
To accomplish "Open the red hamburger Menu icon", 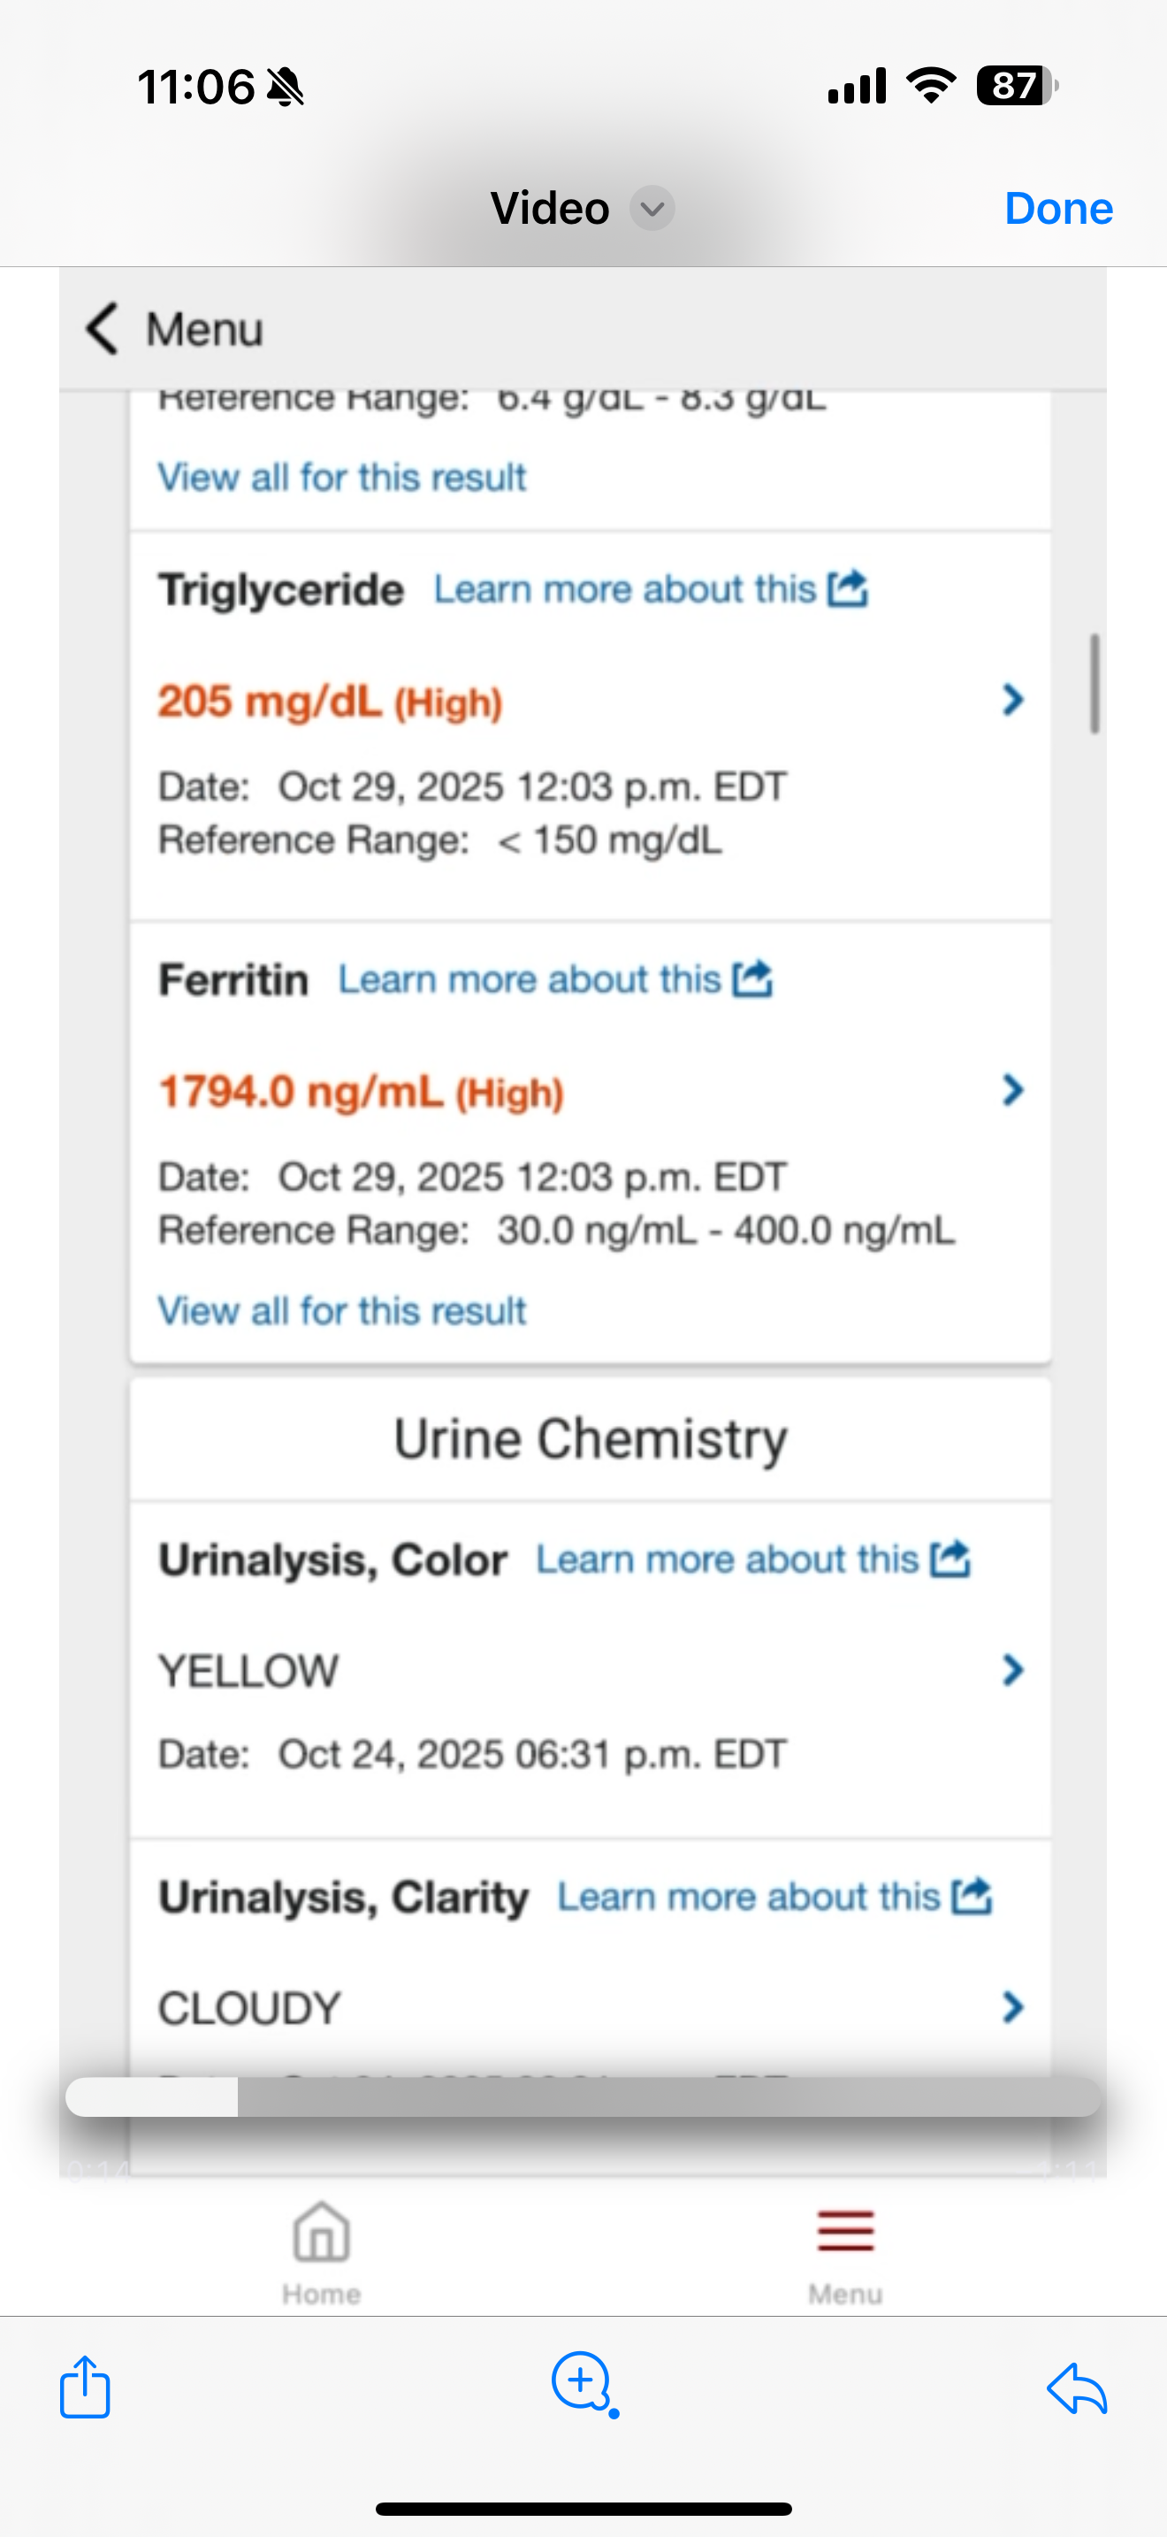I will click(845, 2231).
